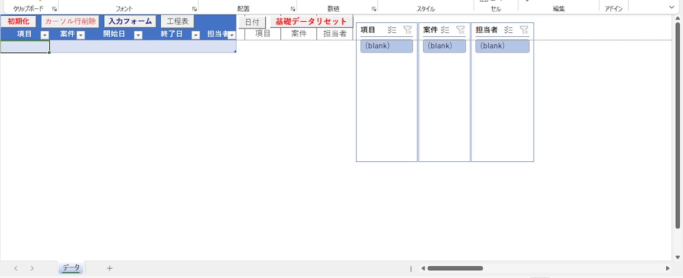Click the horizontal scrollbar left arrow

[x=423, y=269]
